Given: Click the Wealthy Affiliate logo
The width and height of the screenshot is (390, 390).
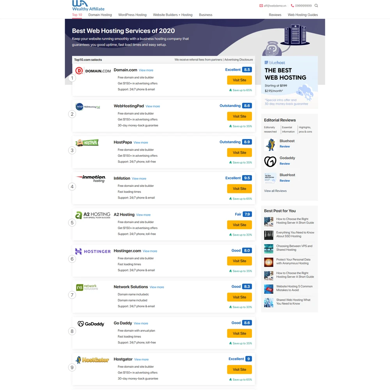Looking at the screenshot, I should tap(88, 6).
